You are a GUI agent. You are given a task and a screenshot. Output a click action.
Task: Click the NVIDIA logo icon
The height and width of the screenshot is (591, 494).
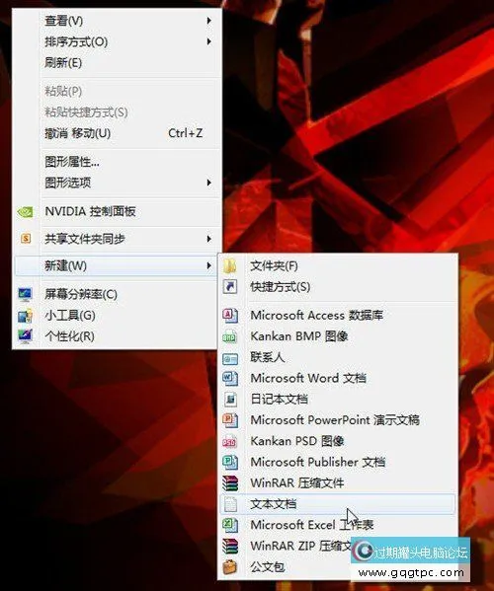pos(26,212)
